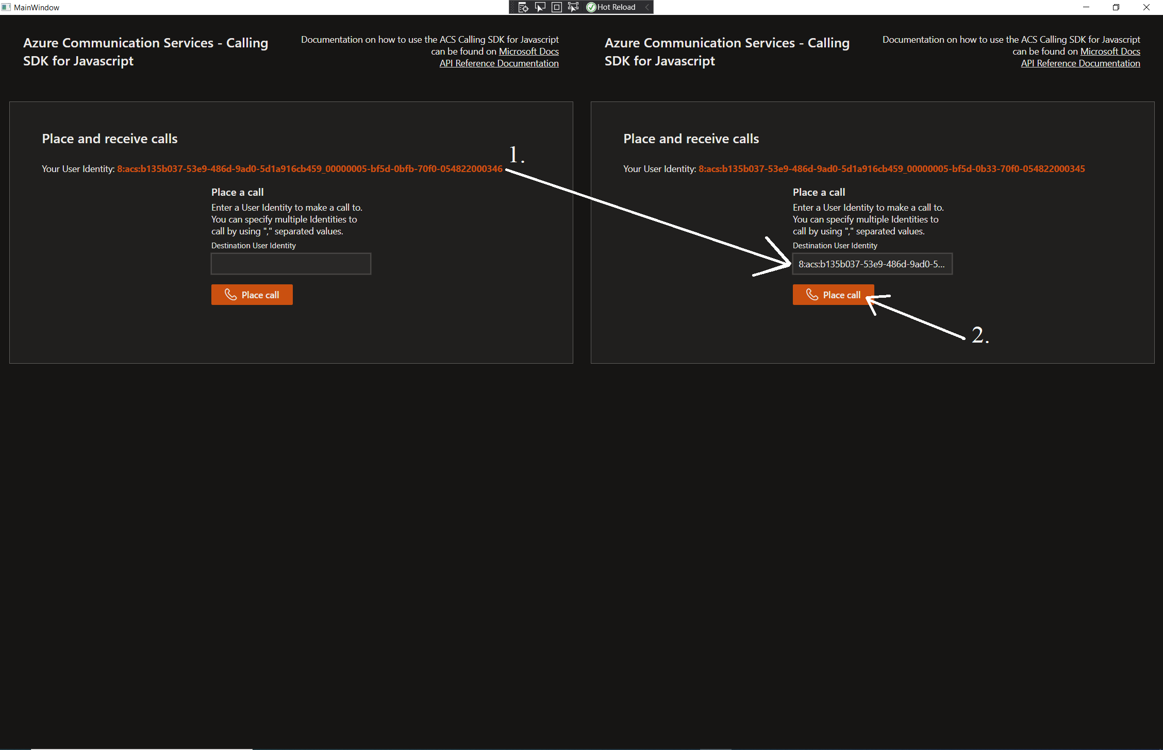Toggle Display Layout Adorners icon
This screenshot has height=750, width=1163.
(556, 7)
